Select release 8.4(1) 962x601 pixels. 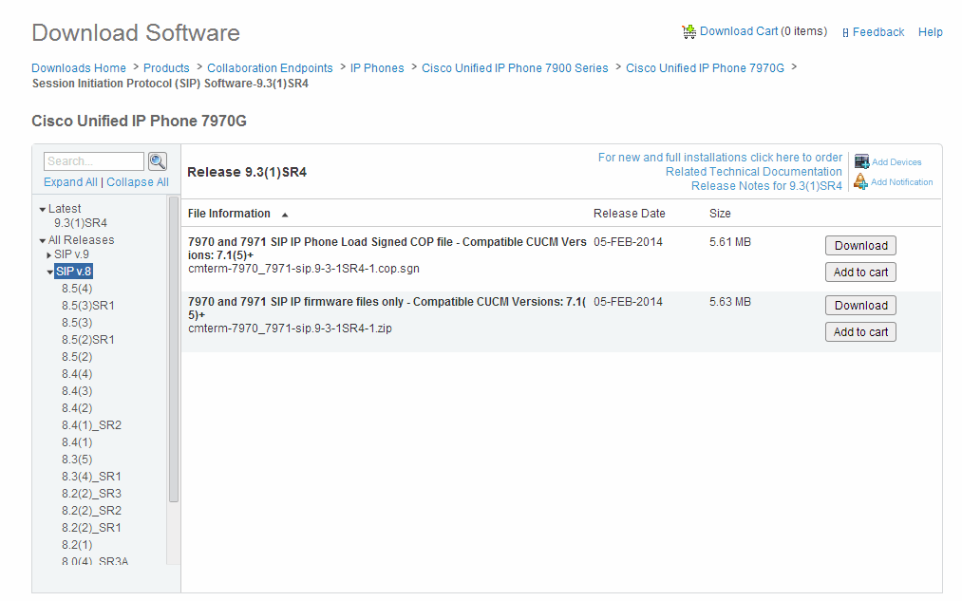coord(77,442)
